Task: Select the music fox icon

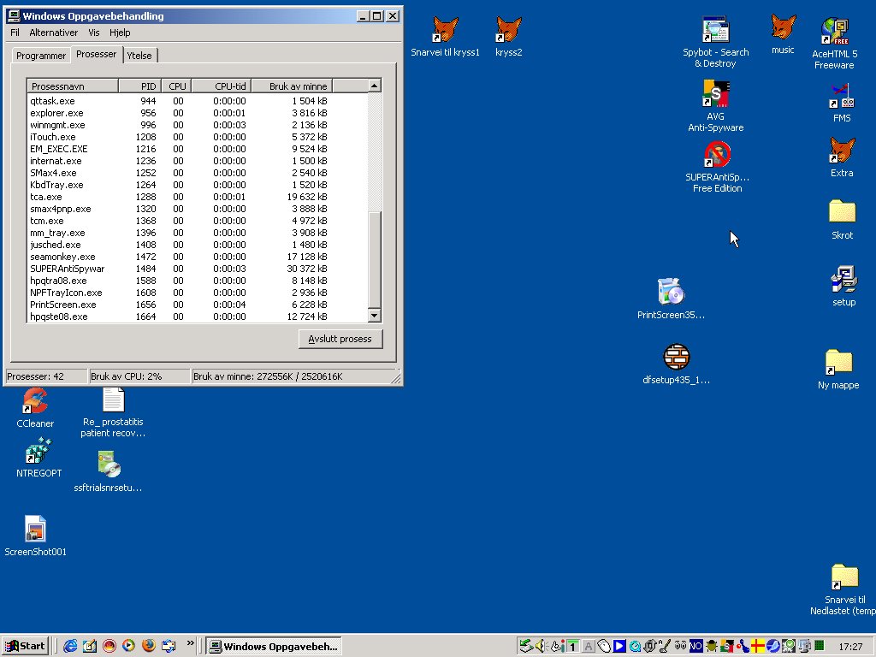Action: pos(783,34)
